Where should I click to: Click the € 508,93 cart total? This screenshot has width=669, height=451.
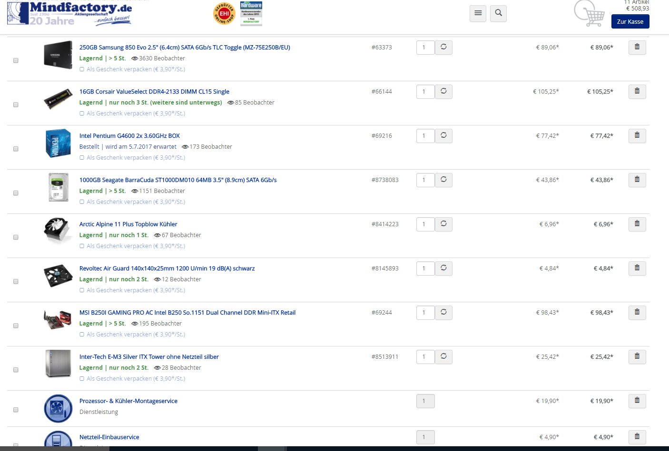pos(637,9)
